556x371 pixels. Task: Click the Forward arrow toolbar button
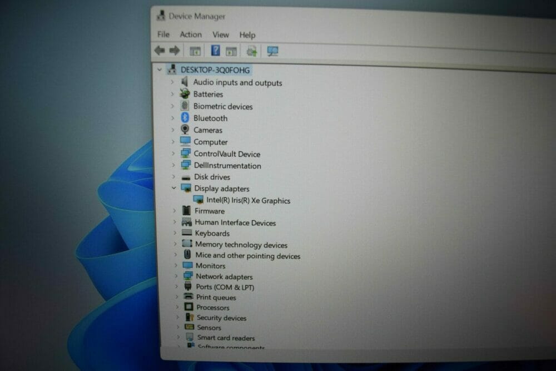(x=175, y=51)
